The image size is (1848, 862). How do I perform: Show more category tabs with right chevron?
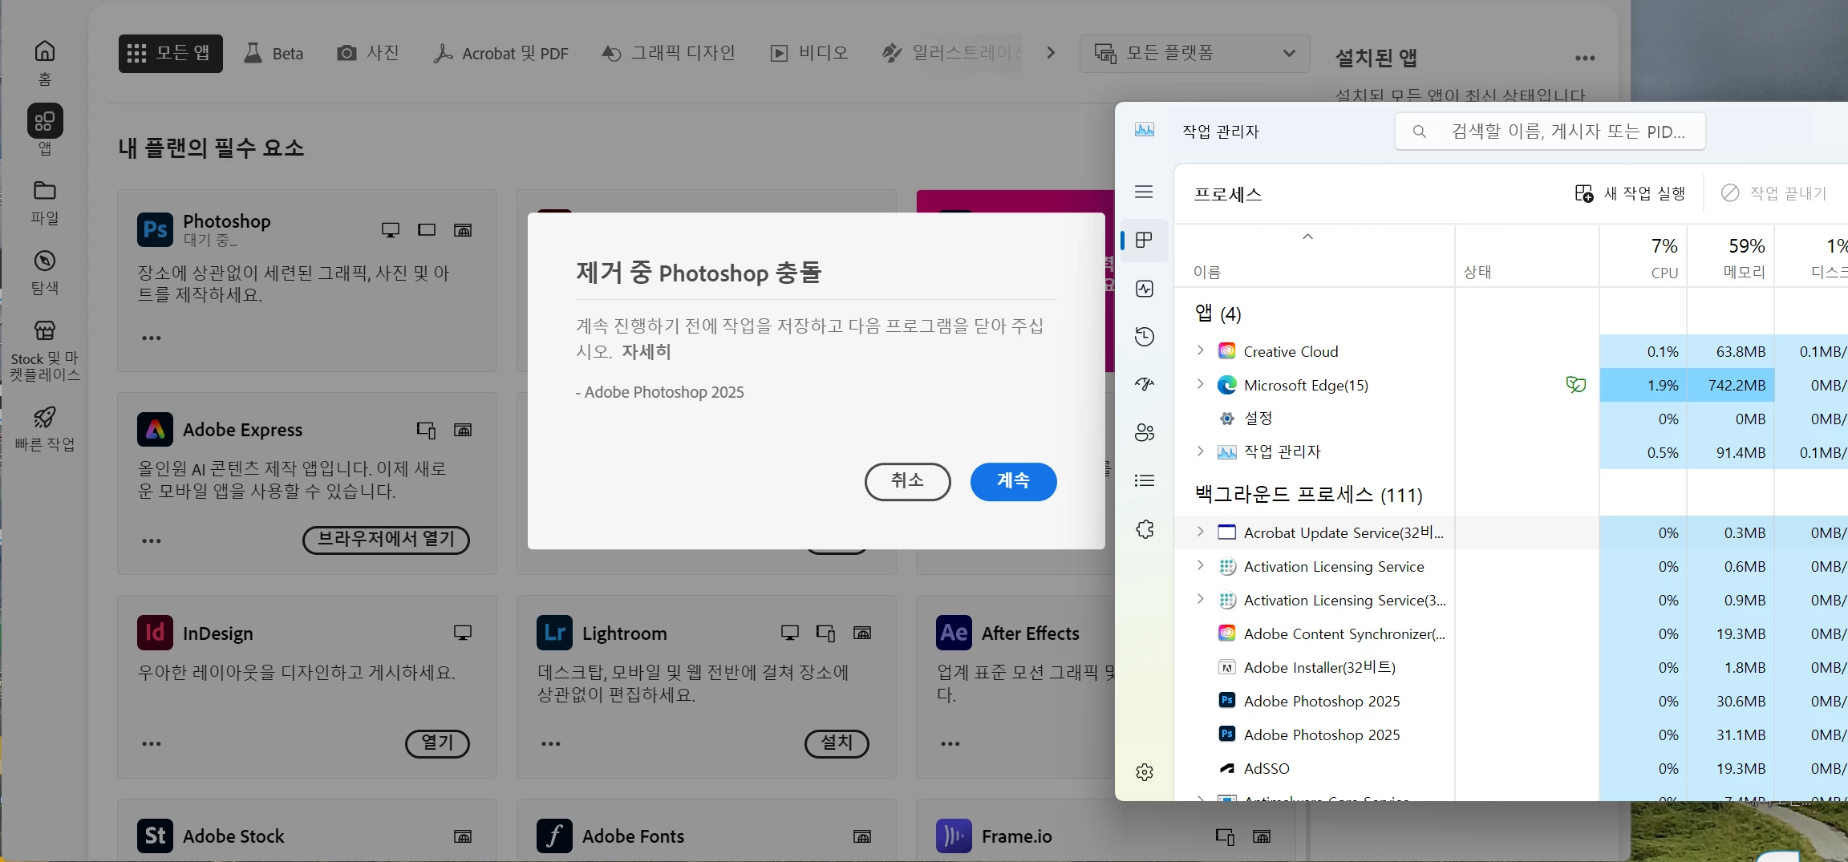coord(1051,53)
